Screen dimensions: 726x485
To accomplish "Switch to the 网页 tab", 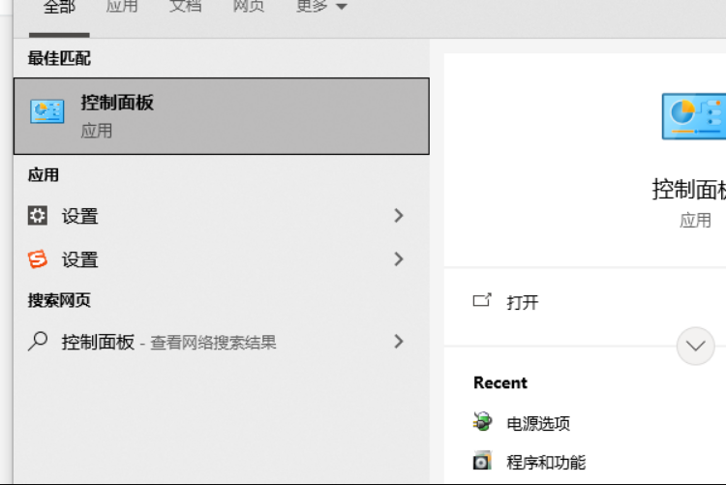I will pyautogui.click(x=249, y=7).
